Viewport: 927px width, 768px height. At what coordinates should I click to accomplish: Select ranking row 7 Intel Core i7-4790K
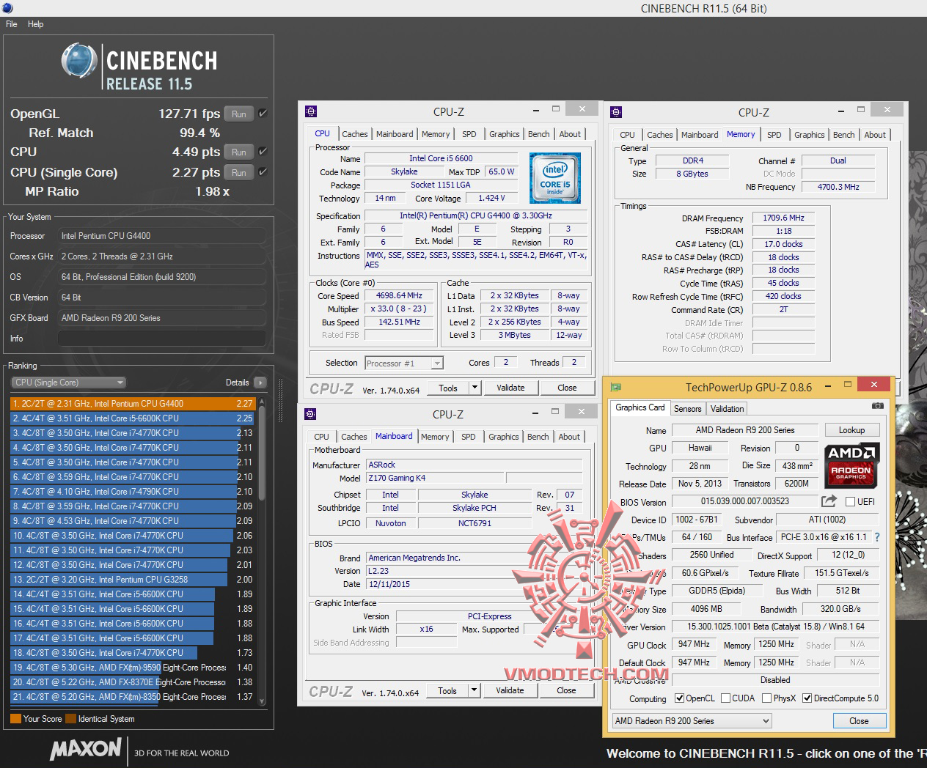tap(133, 492)
